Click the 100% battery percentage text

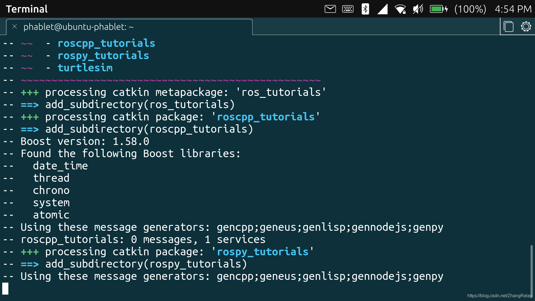pyautogui.click(x=470, y=9)
